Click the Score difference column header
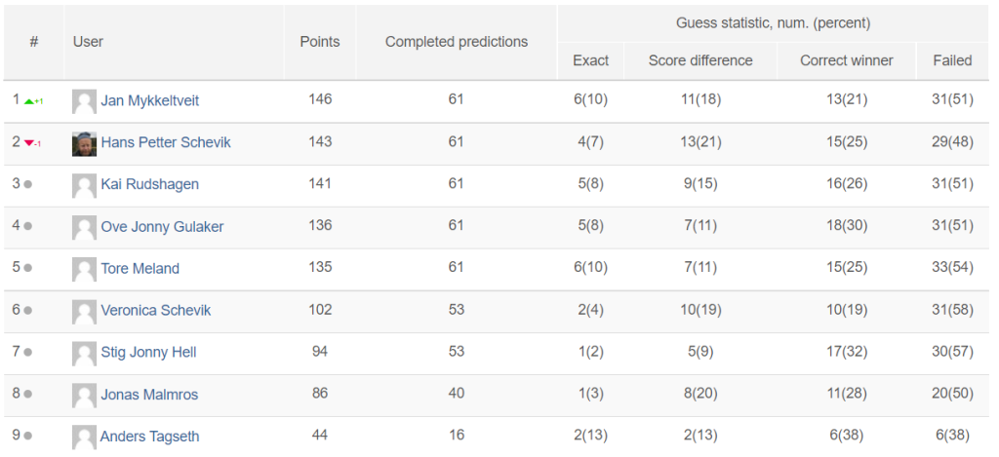This screenshot has width=999, height=457. point(700,60)
